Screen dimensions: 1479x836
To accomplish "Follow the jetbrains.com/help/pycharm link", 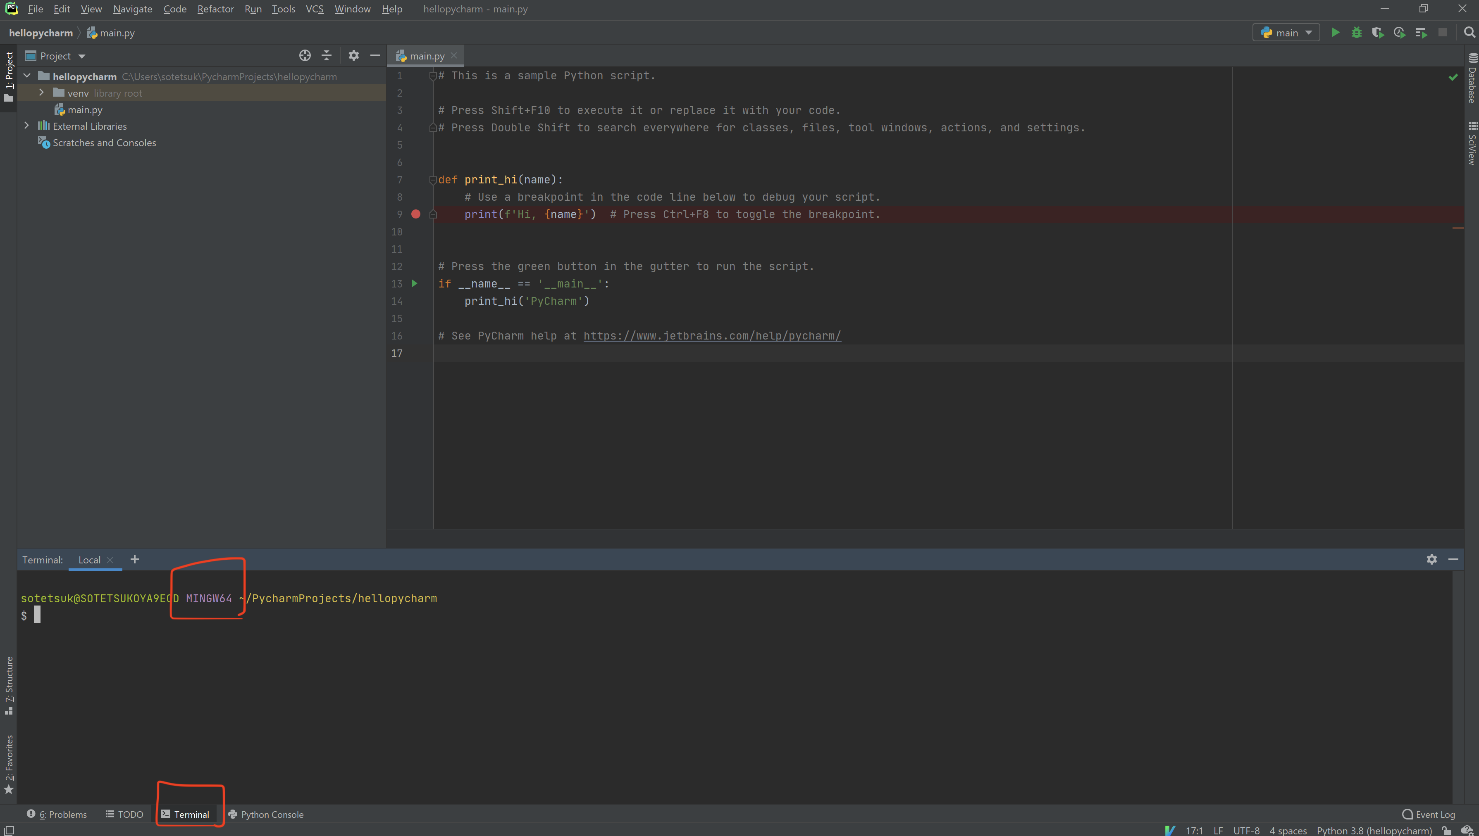I will (713, 336).
